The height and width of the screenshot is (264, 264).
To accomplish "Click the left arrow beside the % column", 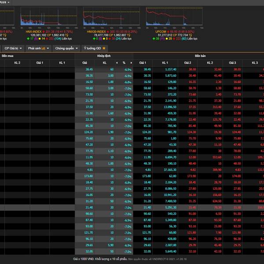I will (117, 63).
